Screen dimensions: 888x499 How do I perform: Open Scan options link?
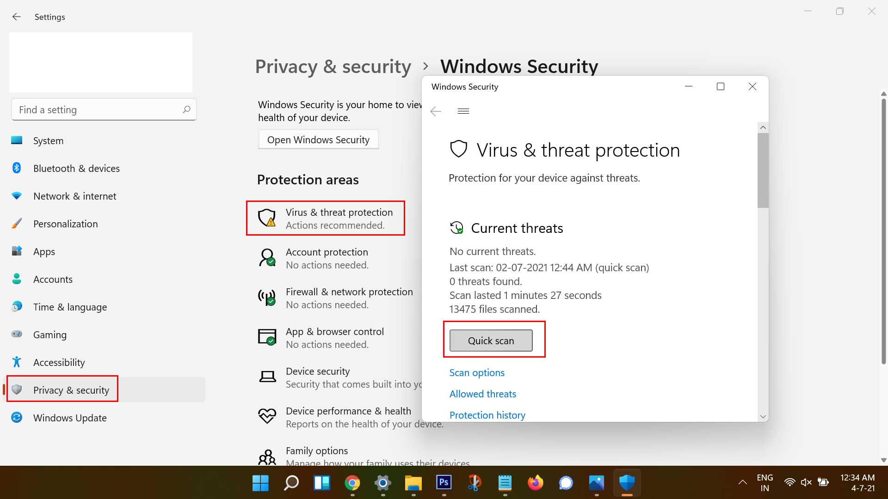click(477, 373)
